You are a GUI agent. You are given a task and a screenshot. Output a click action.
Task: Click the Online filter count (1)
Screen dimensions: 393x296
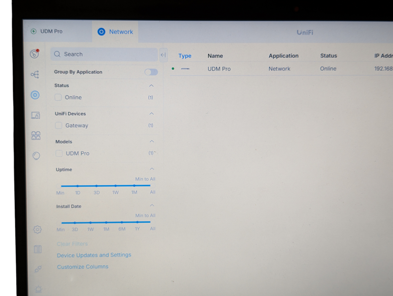[x=150, y=97]
